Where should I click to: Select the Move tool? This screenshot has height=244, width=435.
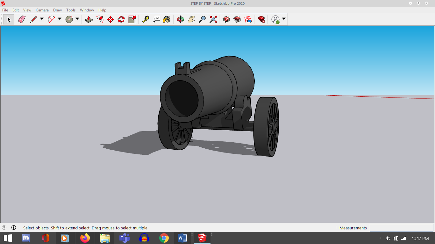[x=111, y=19]
